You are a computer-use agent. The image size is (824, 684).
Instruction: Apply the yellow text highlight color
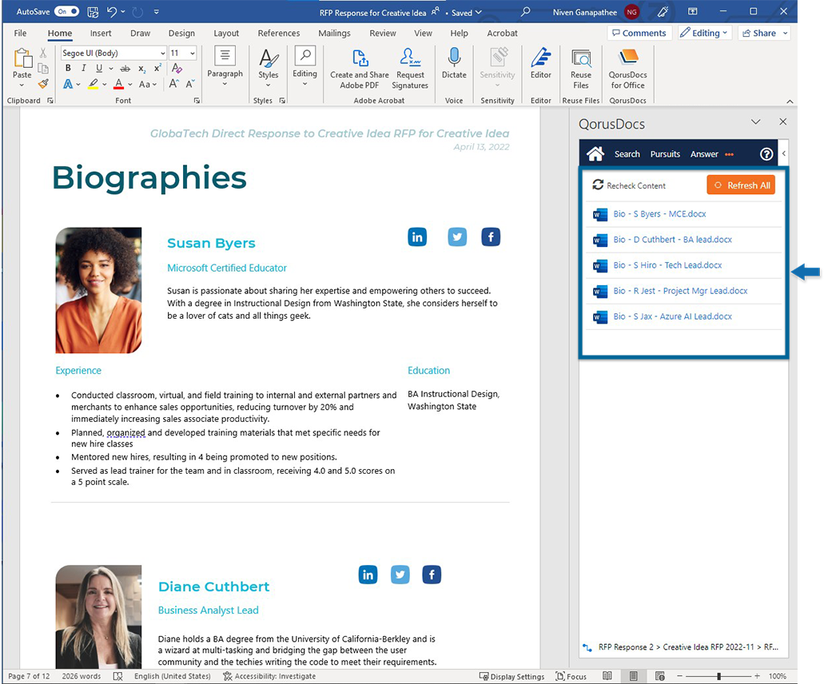[x=93, y=84]
